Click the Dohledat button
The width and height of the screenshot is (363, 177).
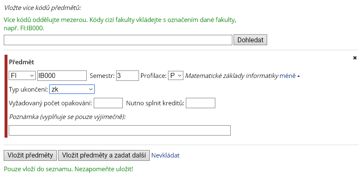(251, 40)
